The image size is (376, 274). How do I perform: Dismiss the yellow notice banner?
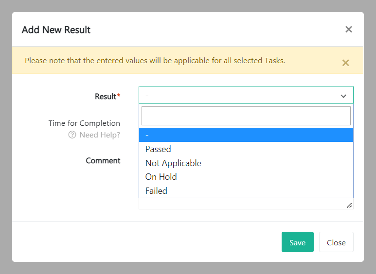click(x=345, y=63)
